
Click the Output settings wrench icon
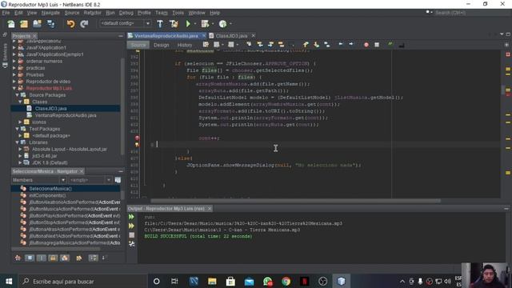pyautogui.click(x=131, y=244)
